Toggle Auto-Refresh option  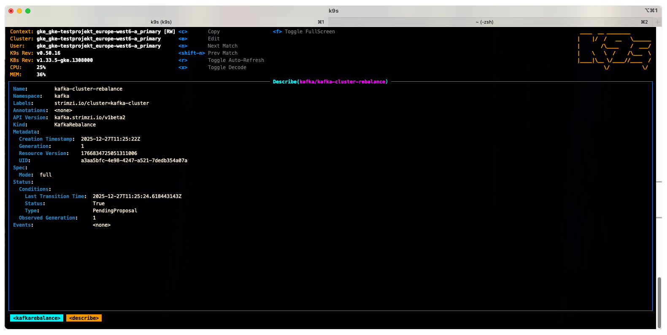[x=236, y=60]
